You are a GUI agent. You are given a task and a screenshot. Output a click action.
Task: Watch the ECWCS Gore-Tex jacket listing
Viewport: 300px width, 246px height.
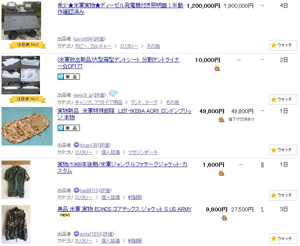283,239
